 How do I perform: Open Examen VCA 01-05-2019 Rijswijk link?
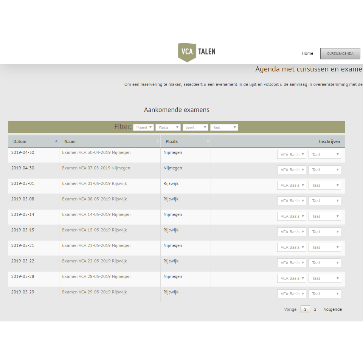[94, 183]
